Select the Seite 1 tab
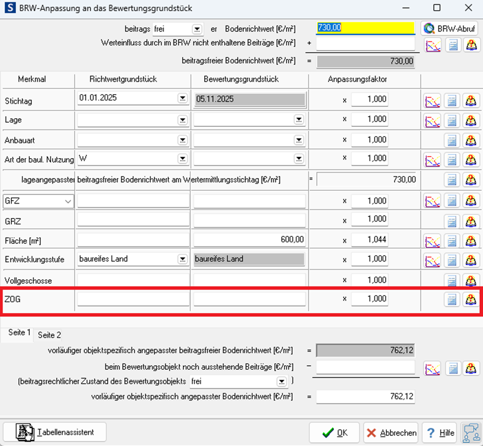Screen dimensions: 483x446 (x=19, y=332)
